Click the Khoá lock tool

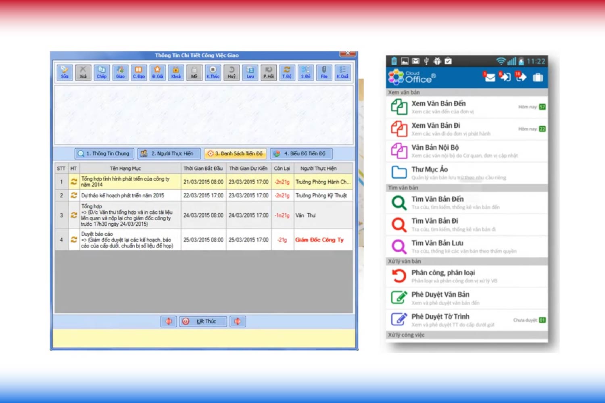click(176, 73)
